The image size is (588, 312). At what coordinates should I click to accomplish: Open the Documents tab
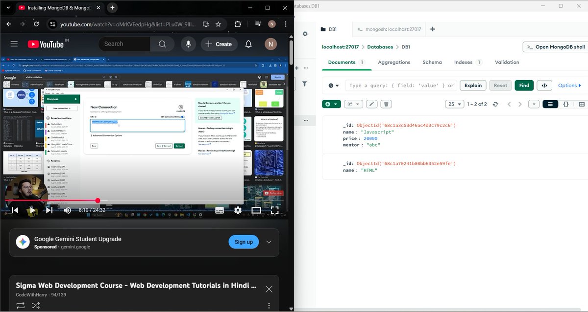pyautogui.click(x=346, y=62)
